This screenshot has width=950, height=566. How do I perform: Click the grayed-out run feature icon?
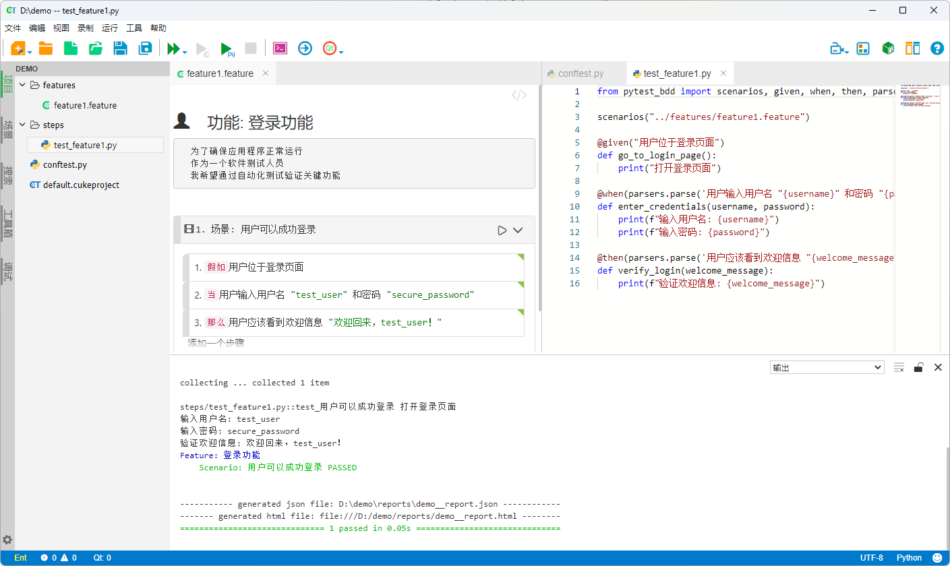[202, 49]
